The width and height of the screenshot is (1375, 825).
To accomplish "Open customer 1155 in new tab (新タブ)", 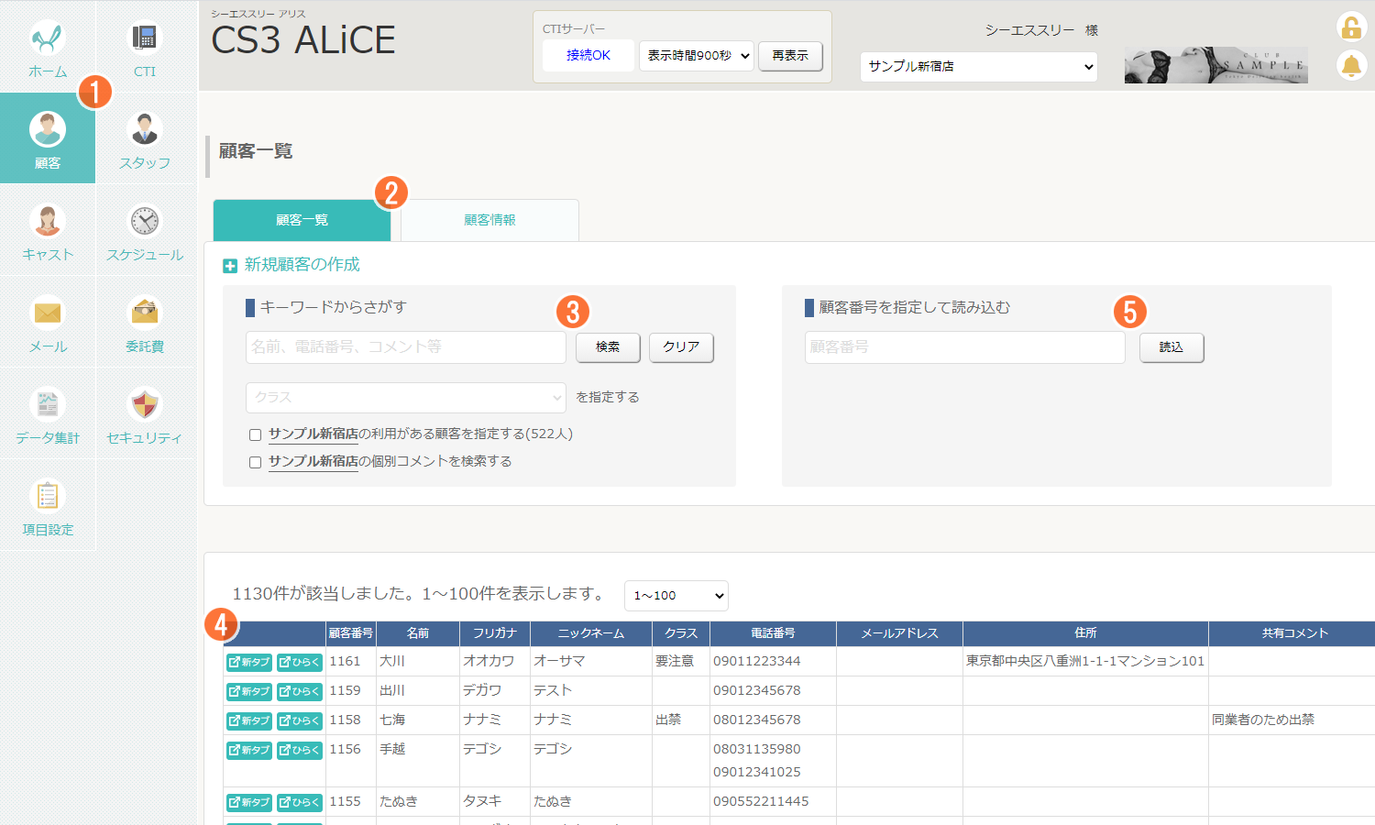I will (249, 802).
